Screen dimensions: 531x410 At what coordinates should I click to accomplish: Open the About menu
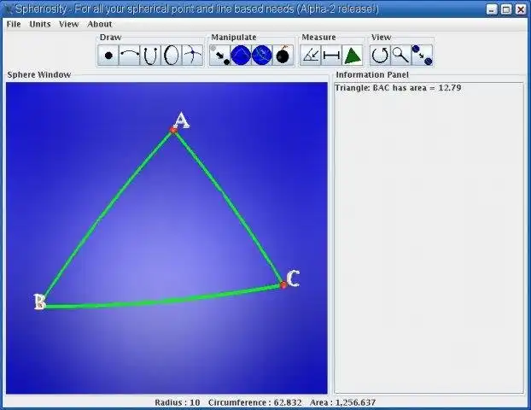point(100,24)
